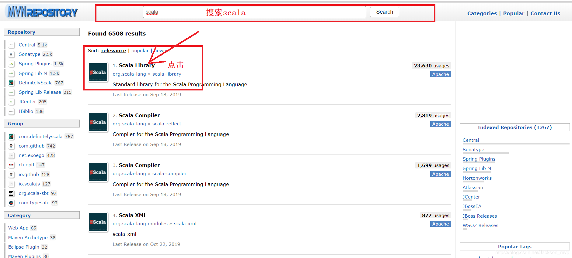Click the 23,630 usages badge

pos(431,66)
